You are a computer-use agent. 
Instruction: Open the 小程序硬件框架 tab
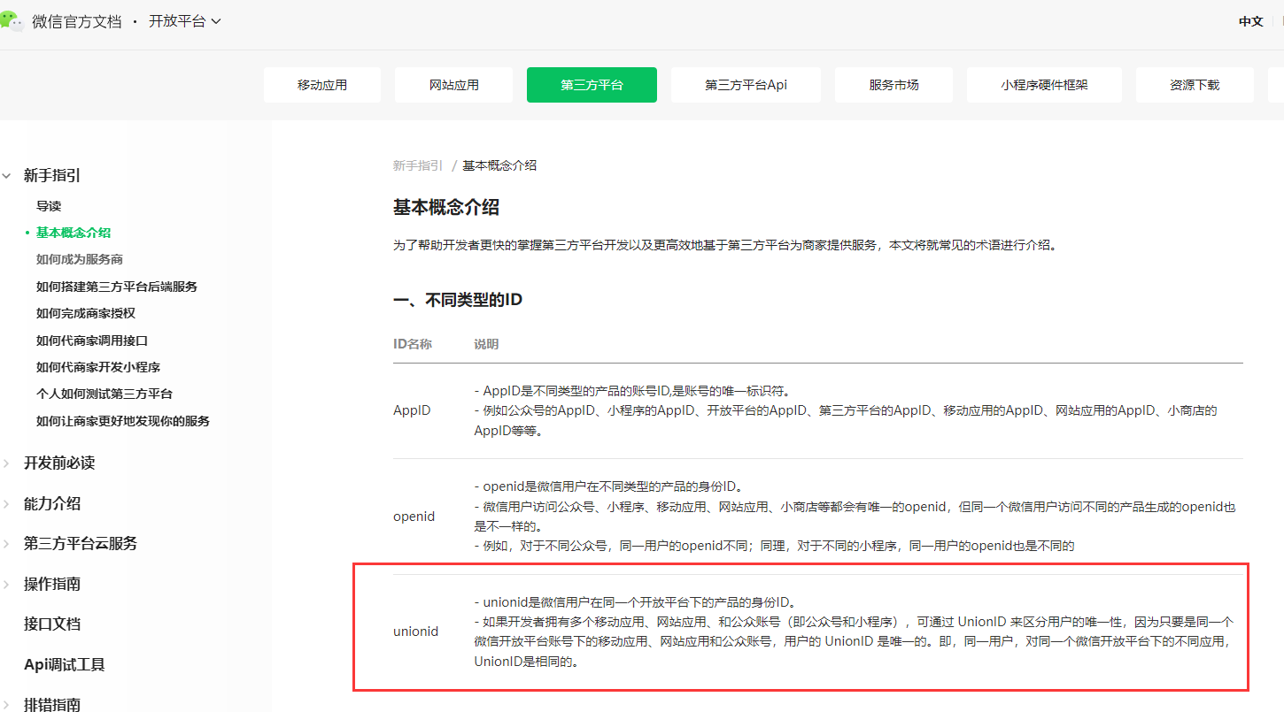(x=1044, y=85)
